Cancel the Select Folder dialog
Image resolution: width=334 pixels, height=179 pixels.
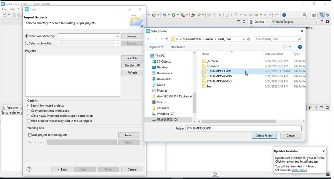tap(291, 136)
